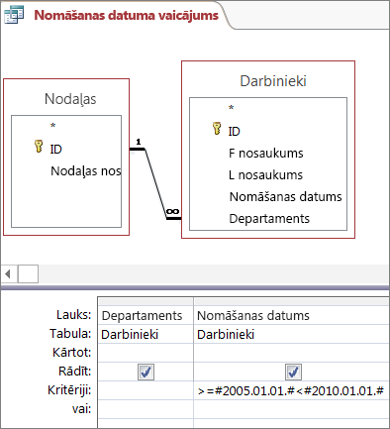The image size is (390, 429).
Task: Click the primary key icon in Nodaļas table
Action: [39, 147]
